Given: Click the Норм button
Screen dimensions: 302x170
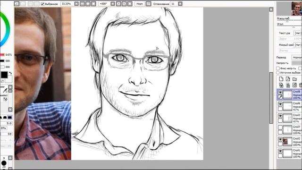Looking at the screenshot, I should [x=140, y=4].
